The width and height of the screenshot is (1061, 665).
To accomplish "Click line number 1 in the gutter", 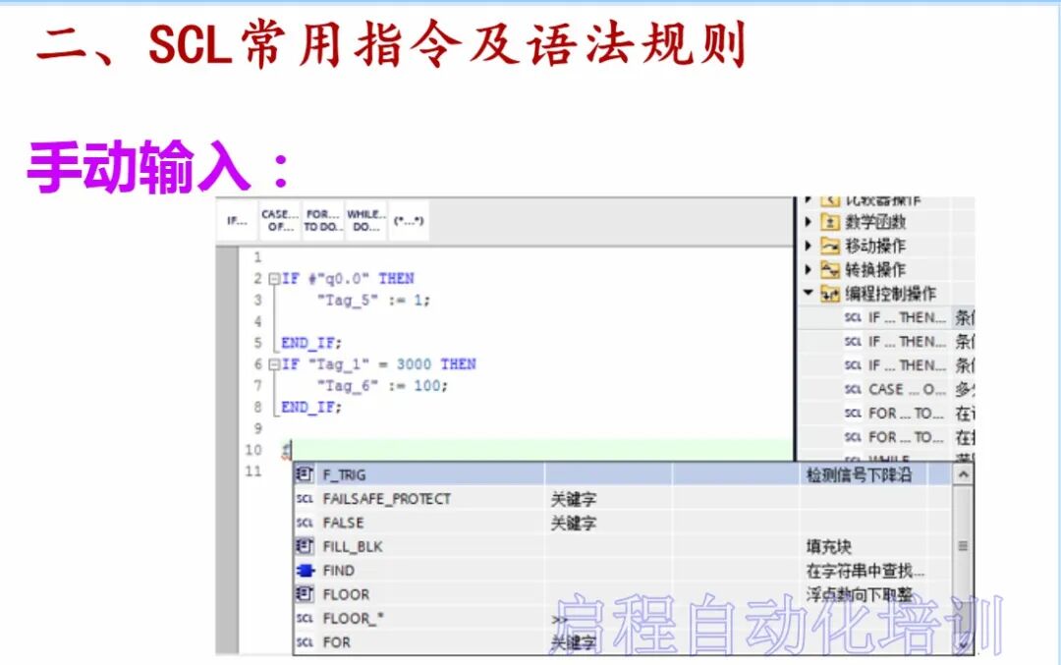I will pyautogui.click(x=257, y=257).
